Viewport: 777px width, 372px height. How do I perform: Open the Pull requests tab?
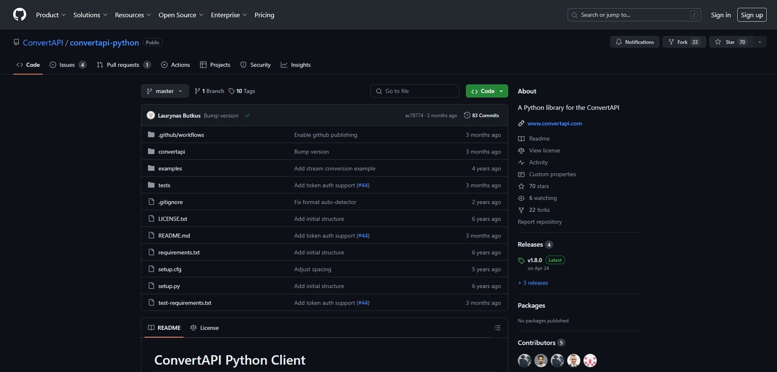(123, 65)
